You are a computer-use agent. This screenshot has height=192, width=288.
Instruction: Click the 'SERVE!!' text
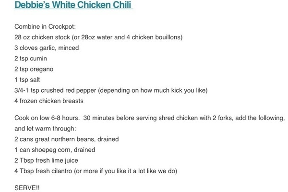27,188
